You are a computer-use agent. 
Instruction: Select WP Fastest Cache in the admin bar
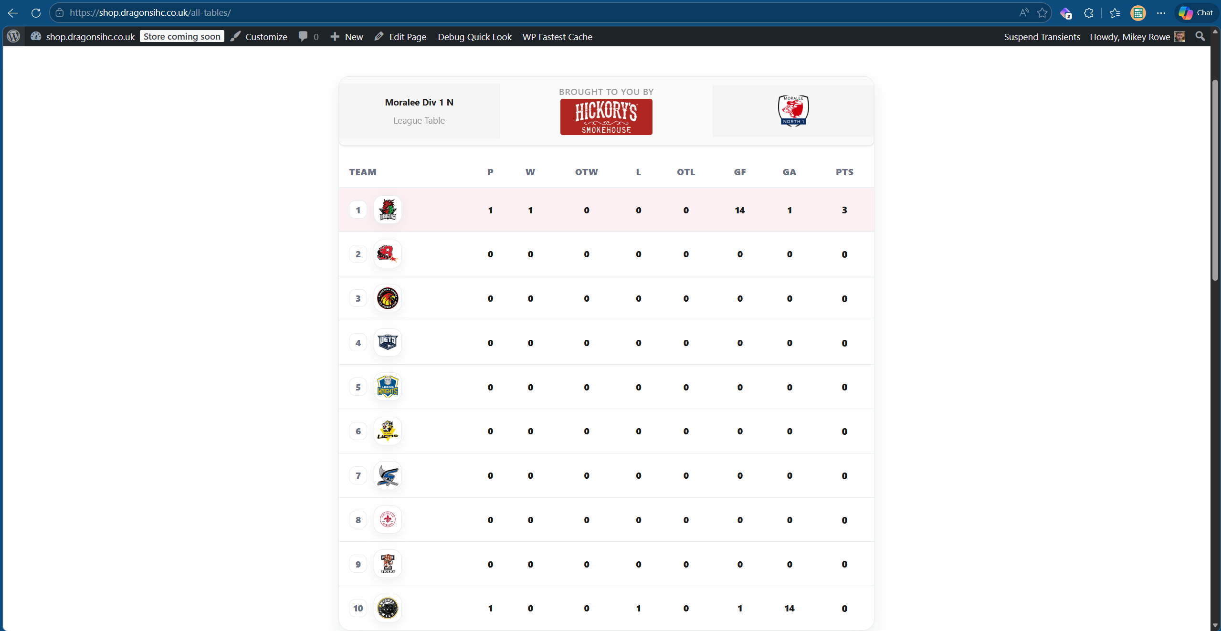557,36
